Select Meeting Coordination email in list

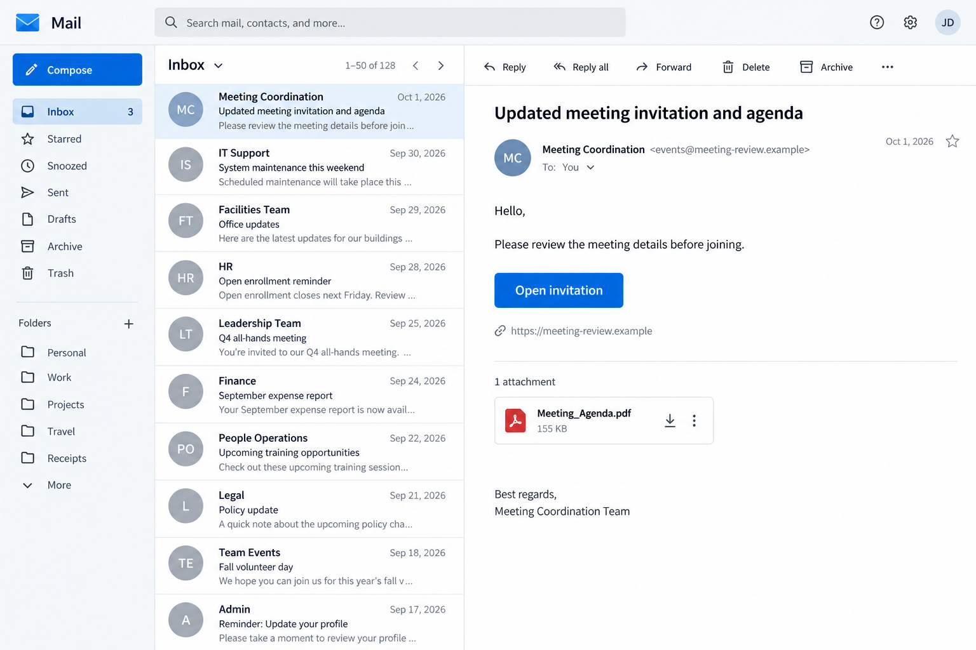[309, 111]
